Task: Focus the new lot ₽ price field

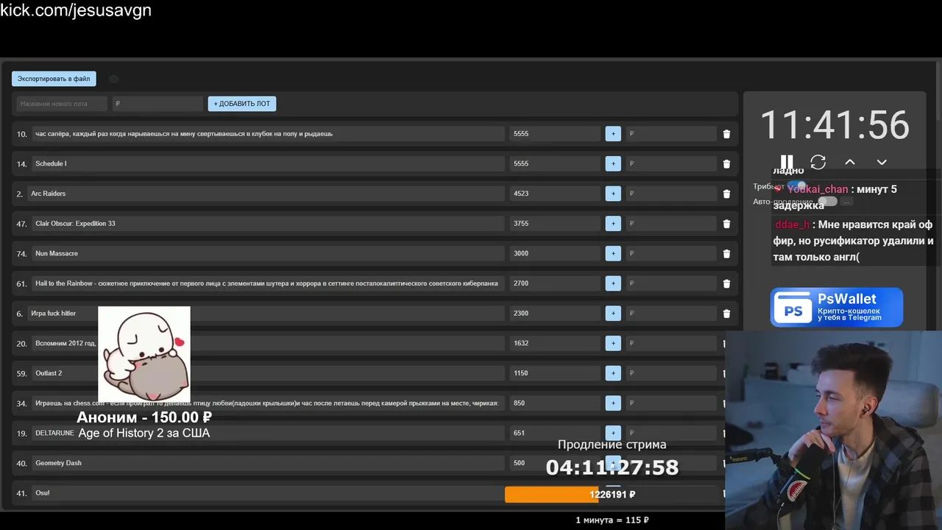Action: click(157, 104)
